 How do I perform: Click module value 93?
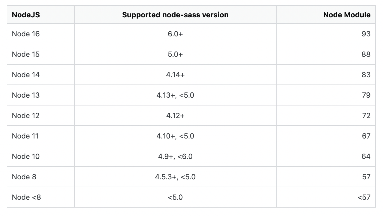click(x=326, y=34)
